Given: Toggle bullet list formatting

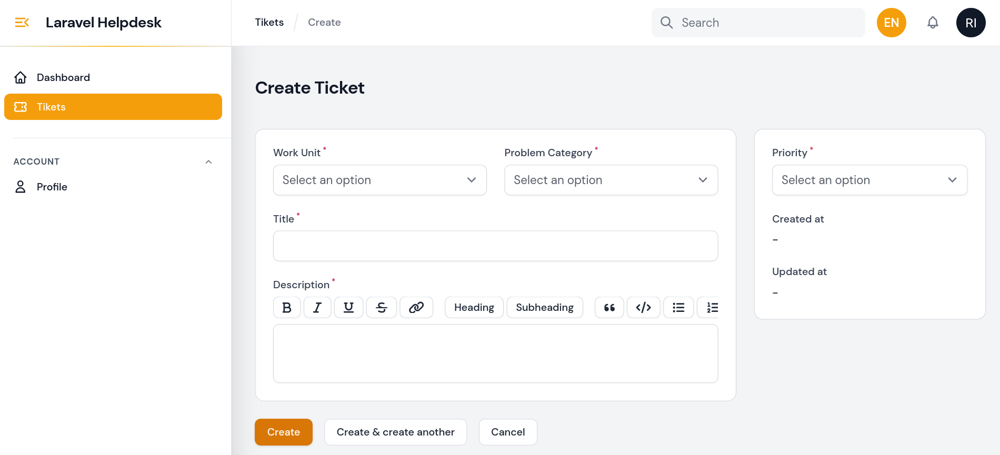Looking at the screenshot, I should coord(678,308).
